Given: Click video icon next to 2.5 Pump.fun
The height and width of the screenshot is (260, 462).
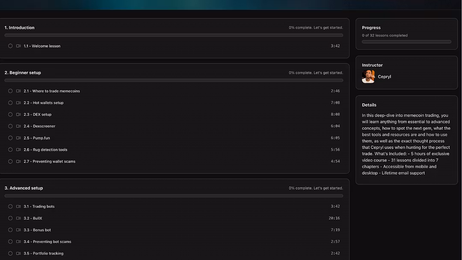Looking at the screenshot, I should (x=18, y=138).
